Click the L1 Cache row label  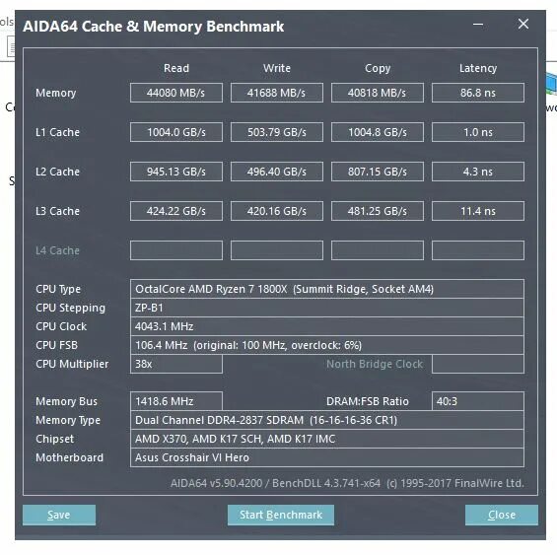[57, 132]
